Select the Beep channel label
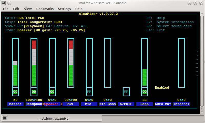 (x=145, y=104)
